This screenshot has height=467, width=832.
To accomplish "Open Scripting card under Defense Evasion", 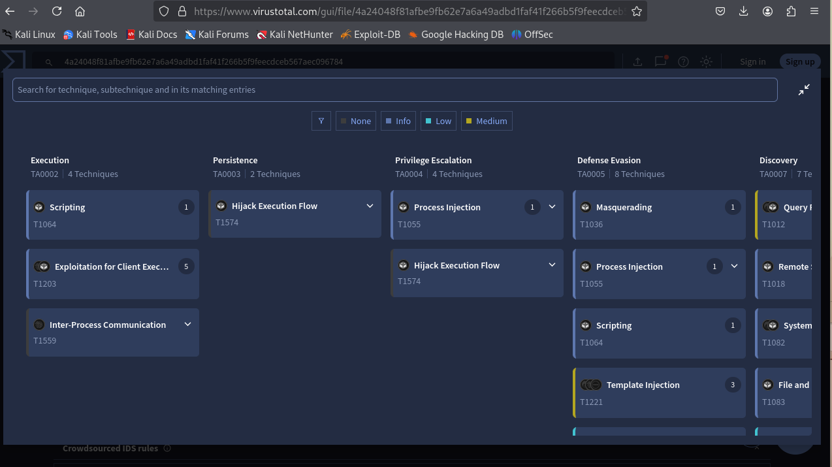I will tap(660, 333).
